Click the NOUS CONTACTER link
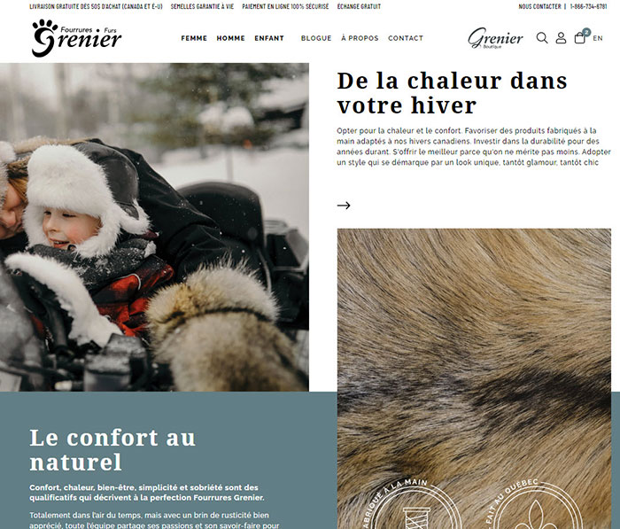 [x=539, y=6]
